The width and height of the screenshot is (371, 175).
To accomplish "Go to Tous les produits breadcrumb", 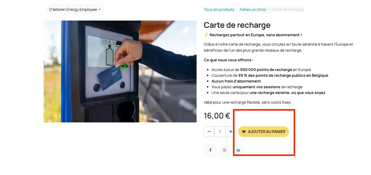I will 219,10.
